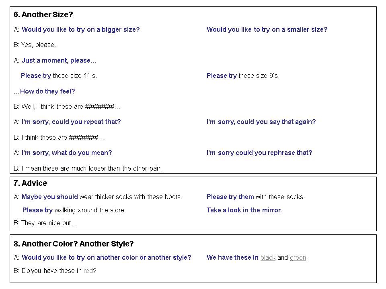386x289 pixels.
Task: Click "Please try these size 11's."
Action: [59, 76]
